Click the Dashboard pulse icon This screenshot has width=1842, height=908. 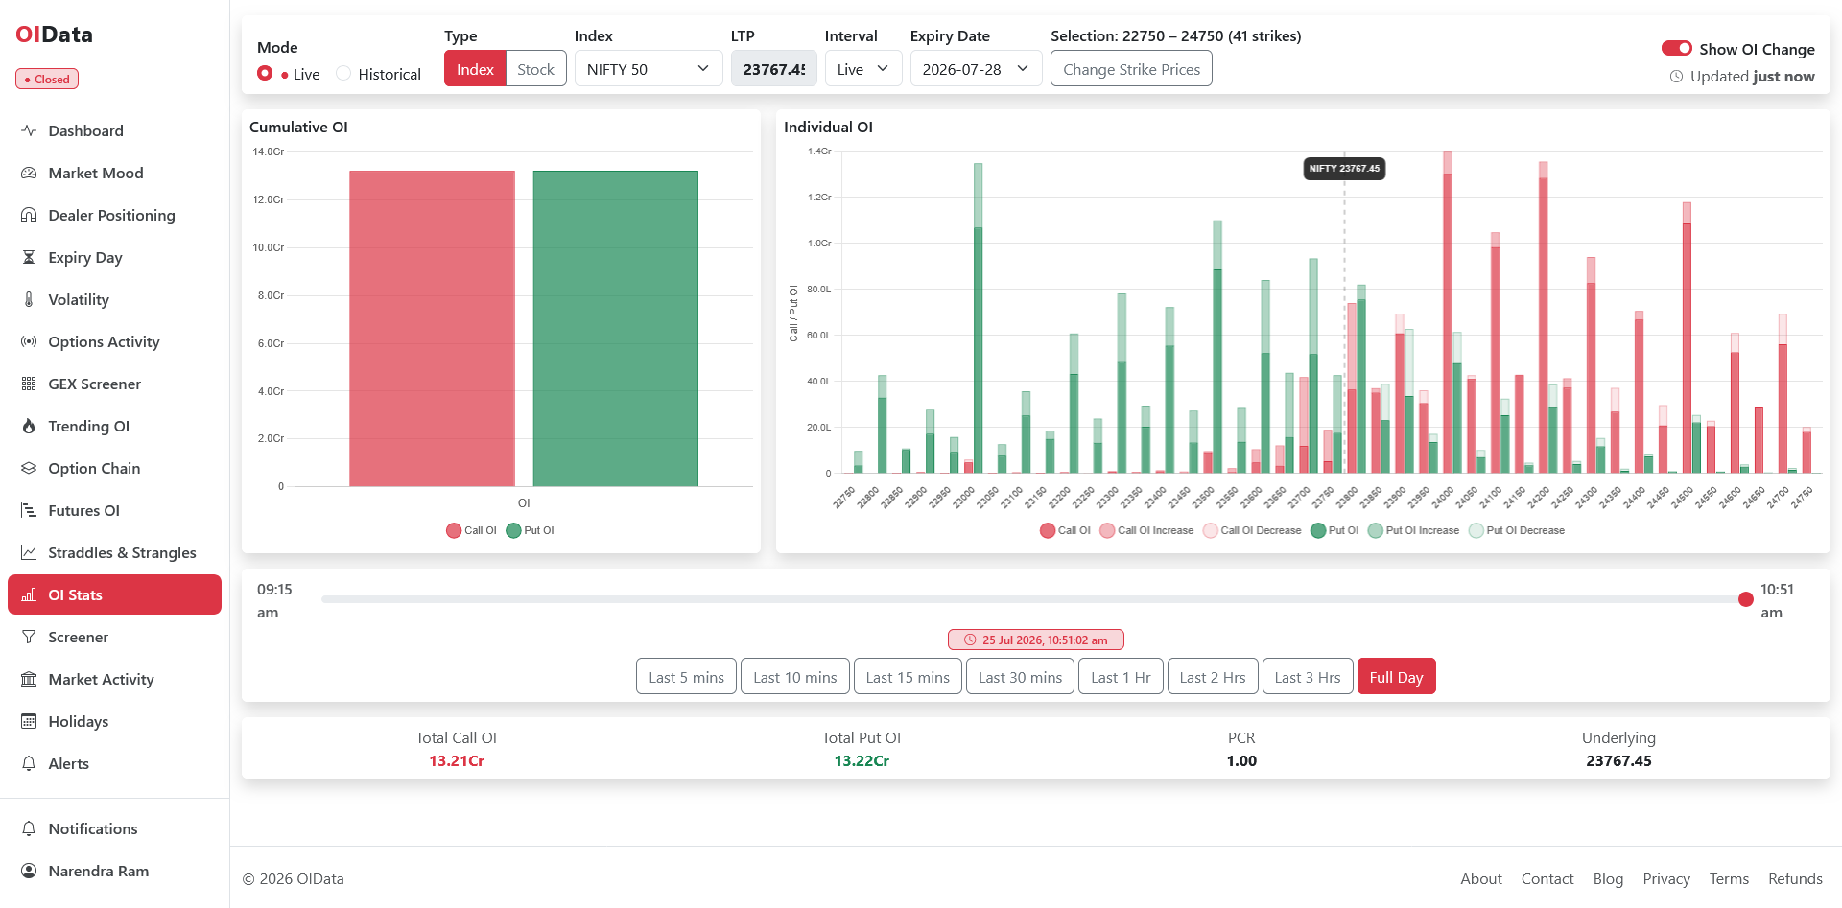point(29,130)
